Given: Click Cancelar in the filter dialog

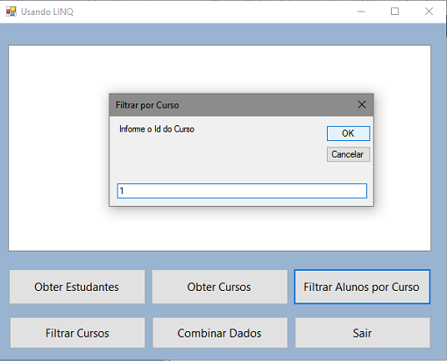Looking at the screenshot, I should (348, 154).
